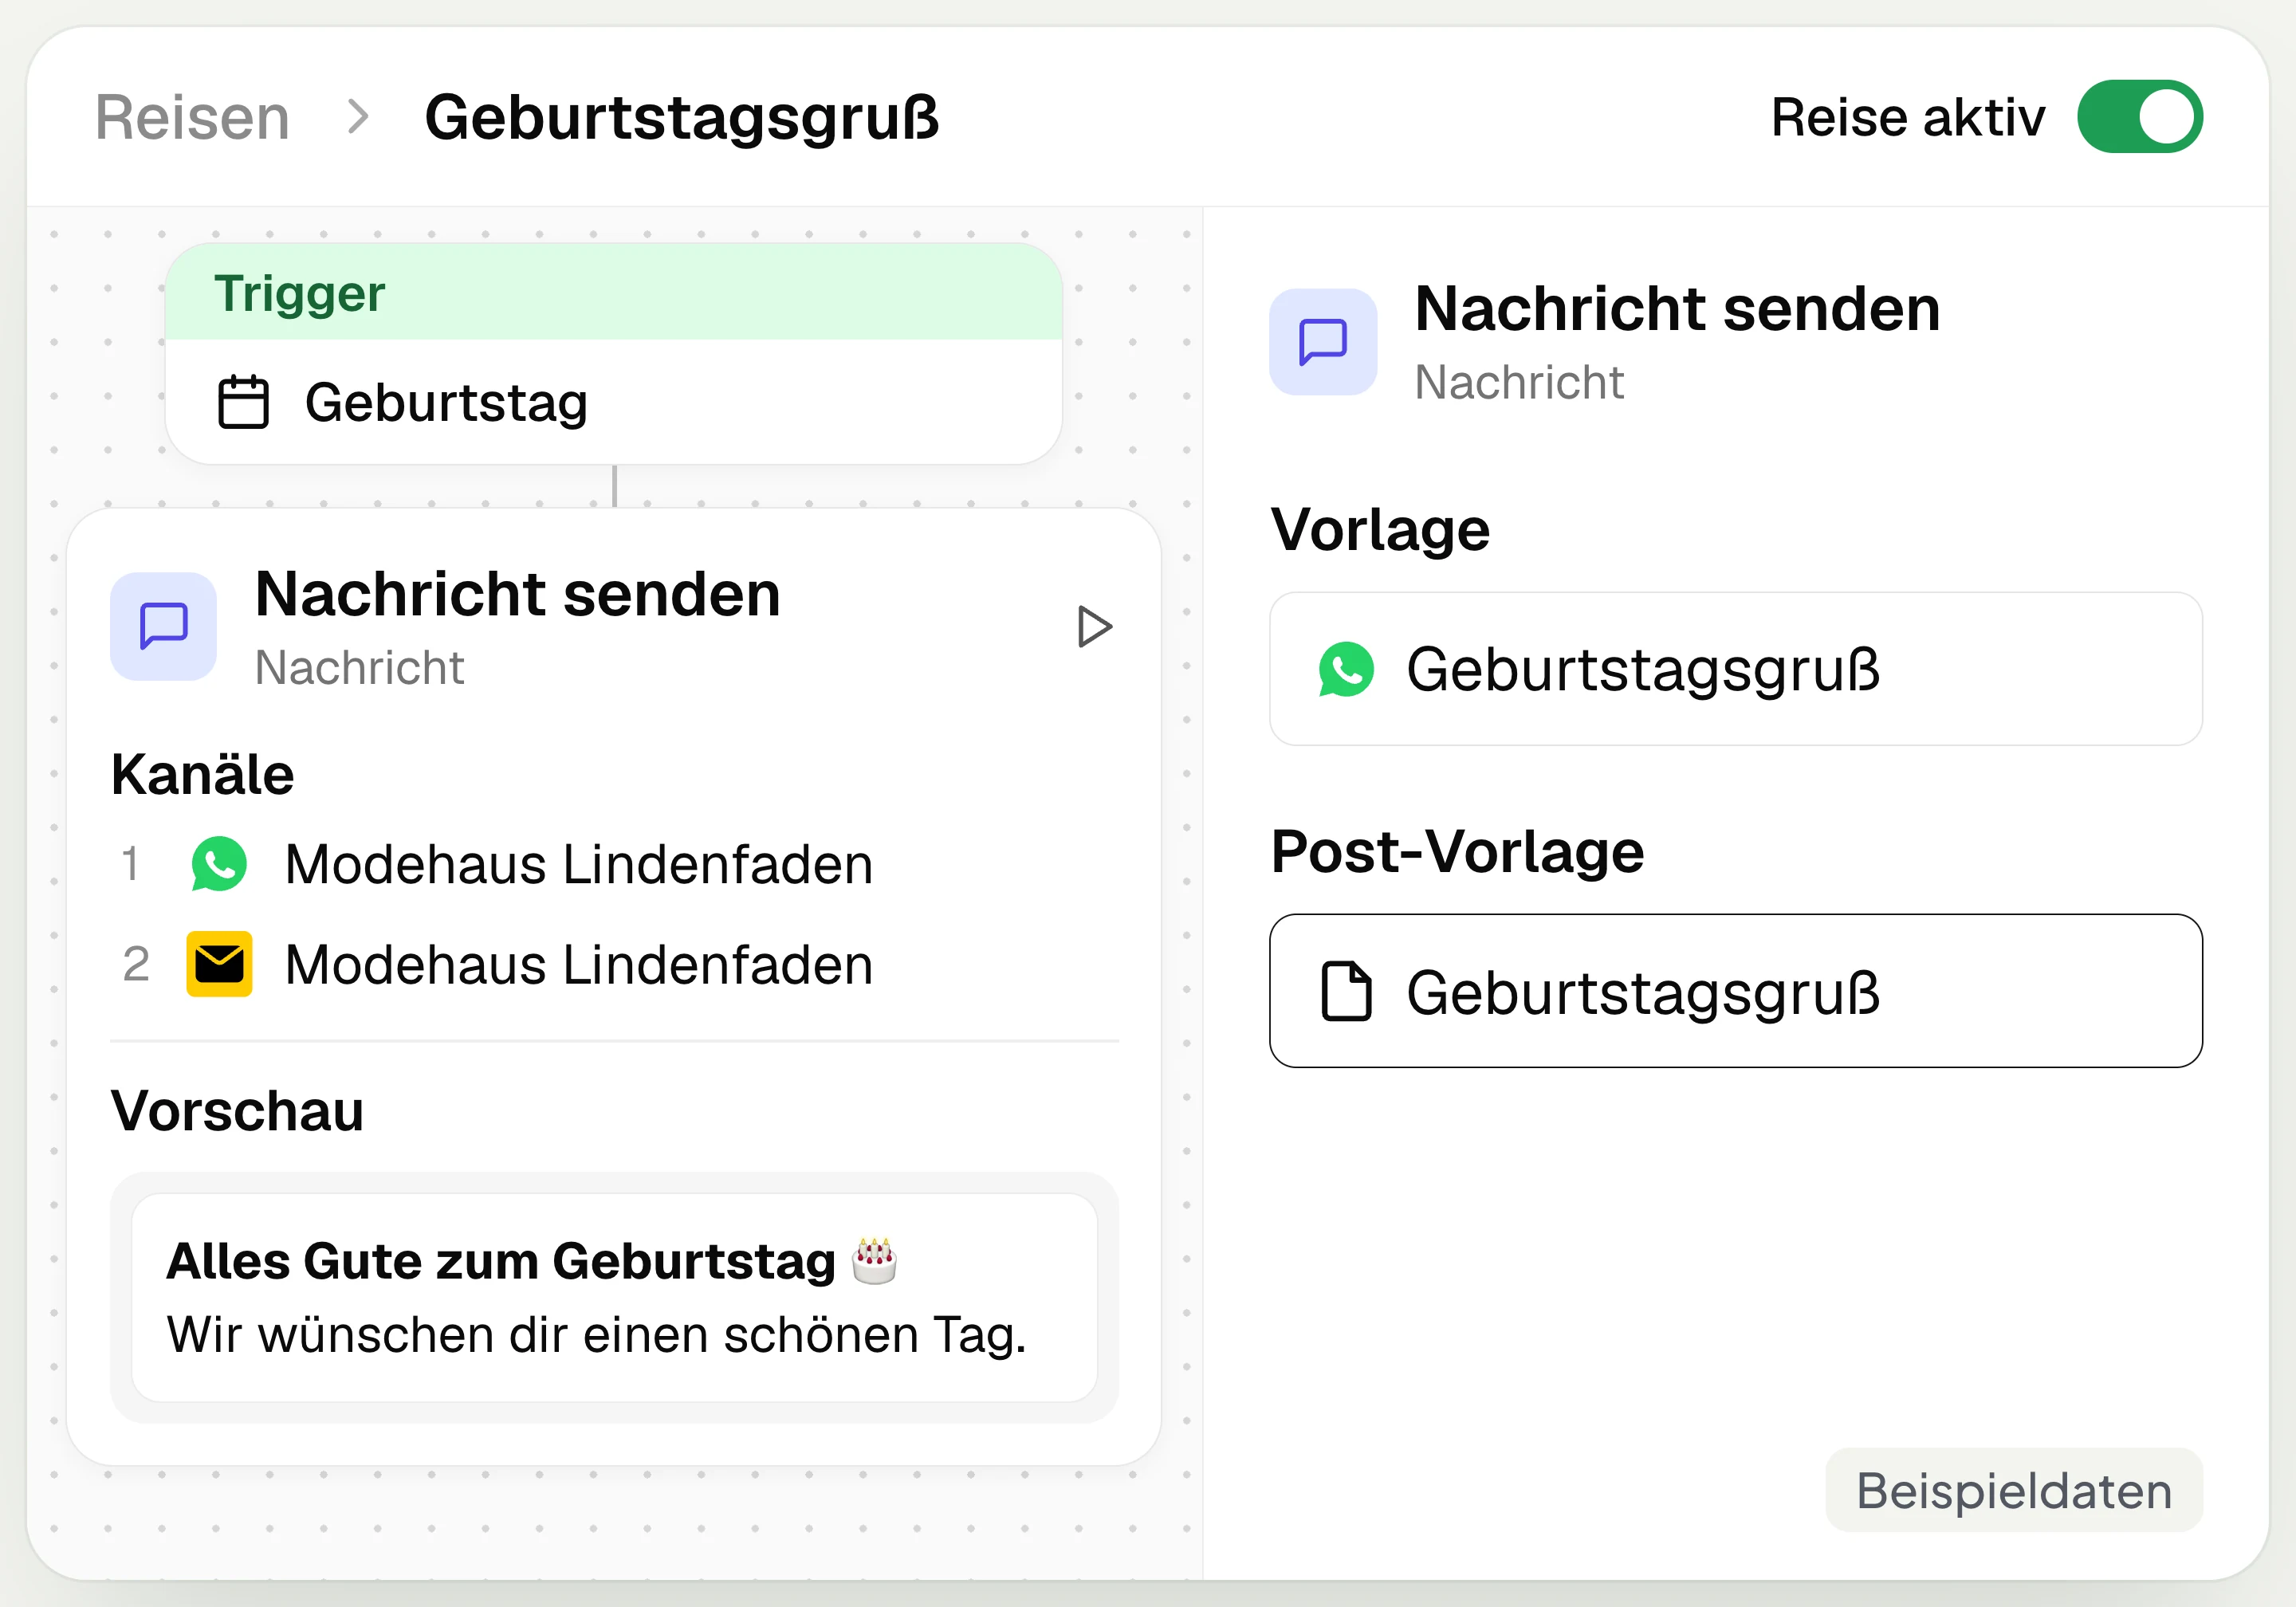The height and width of the screenshot is (1607, 2296).
Task: Click the Vorschau section heading
Action: (x=237, y=1110)
